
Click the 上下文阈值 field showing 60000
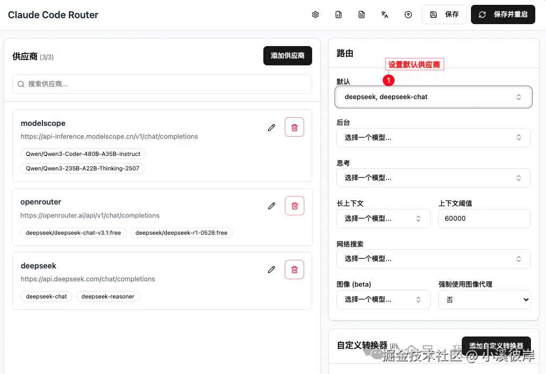coord(484,219)
